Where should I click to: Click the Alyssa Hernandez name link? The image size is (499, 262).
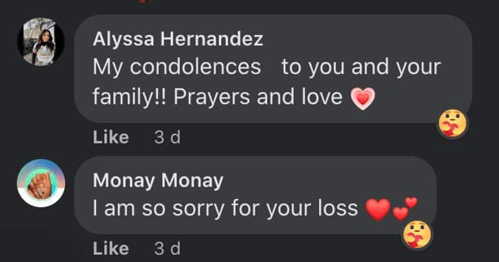click(178, 39)
